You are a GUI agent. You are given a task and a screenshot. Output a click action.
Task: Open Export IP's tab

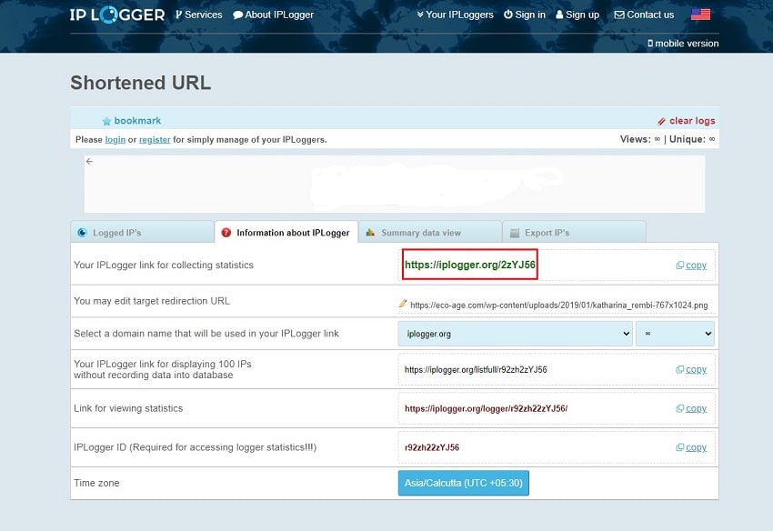pyautogui.click(x=574, y=232)
